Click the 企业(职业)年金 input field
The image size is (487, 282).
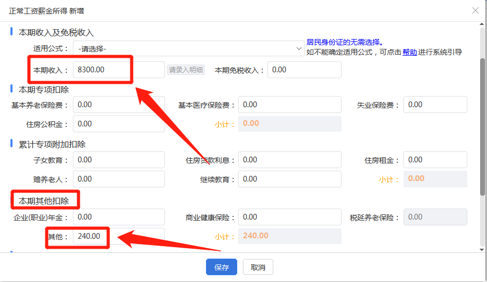[x=119, y=217]
